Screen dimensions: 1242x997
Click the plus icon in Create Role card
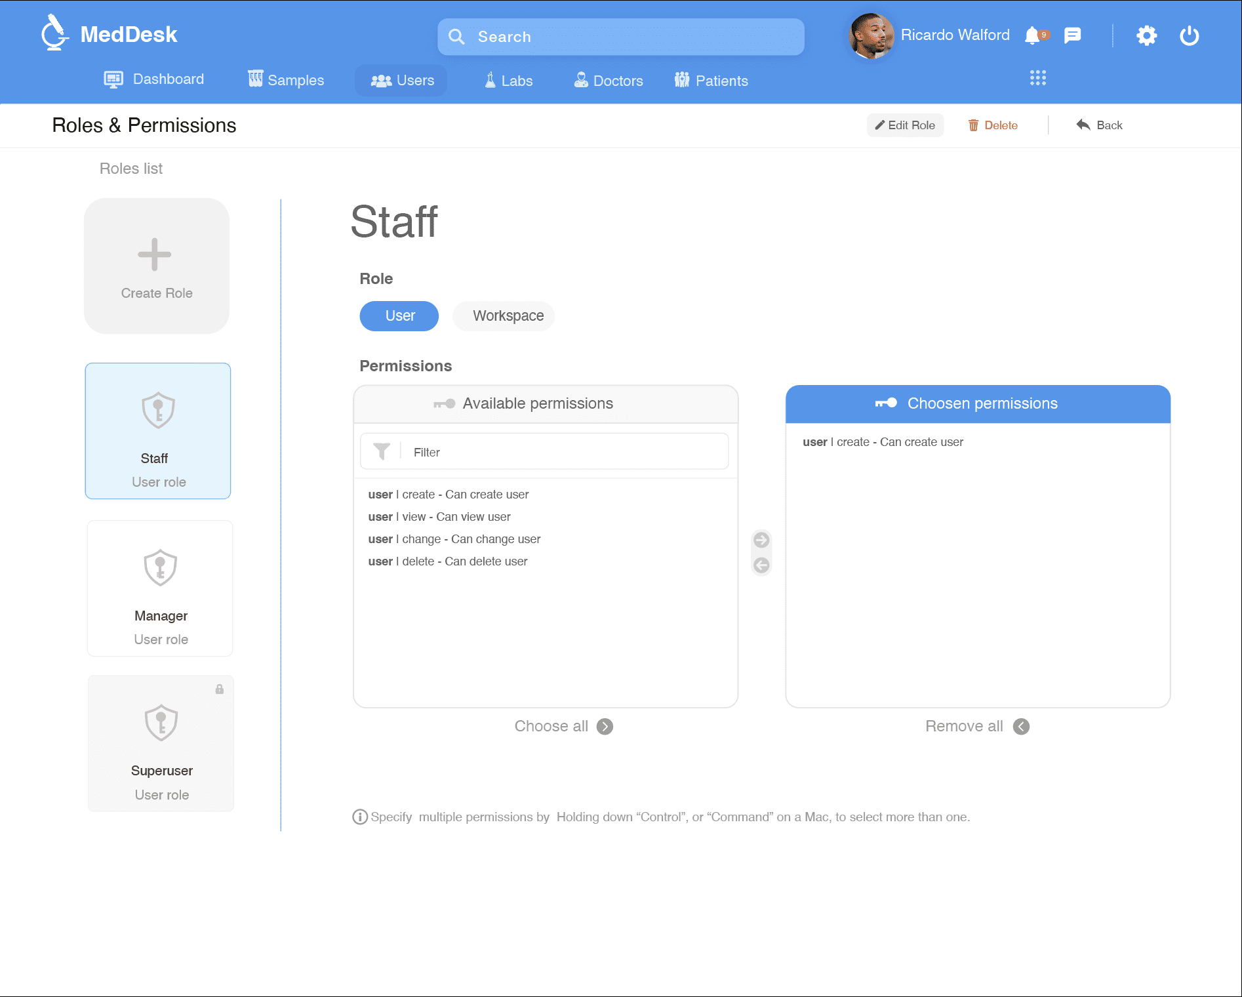pyautogui.click(x=154, y=254)
